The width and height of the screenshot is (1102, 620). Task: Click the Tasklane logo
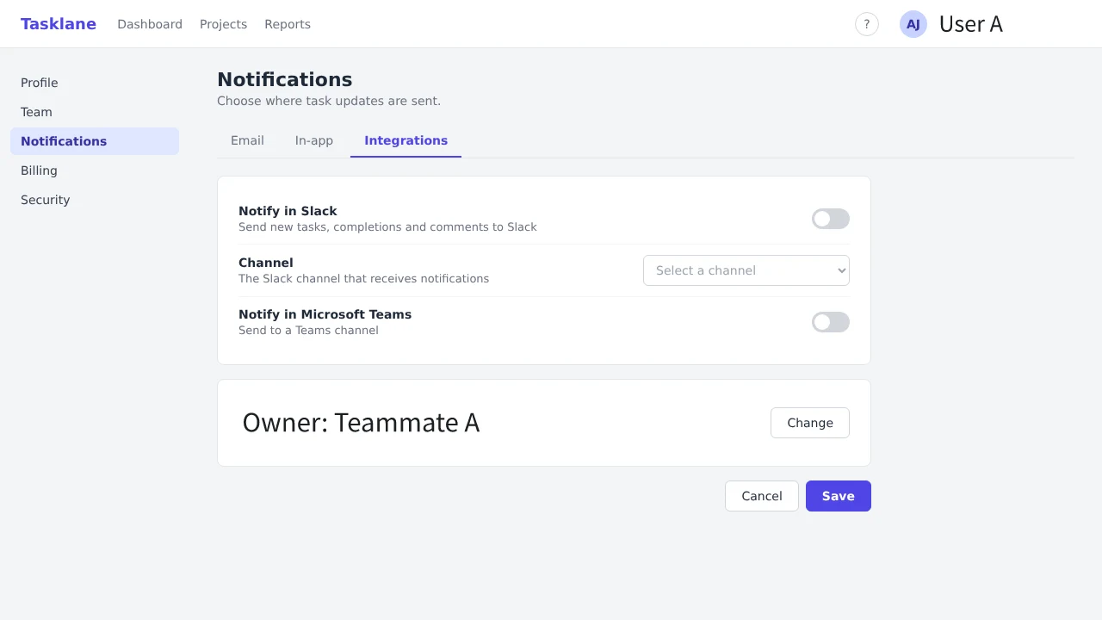pyautogui.click(x=59, y=24)
